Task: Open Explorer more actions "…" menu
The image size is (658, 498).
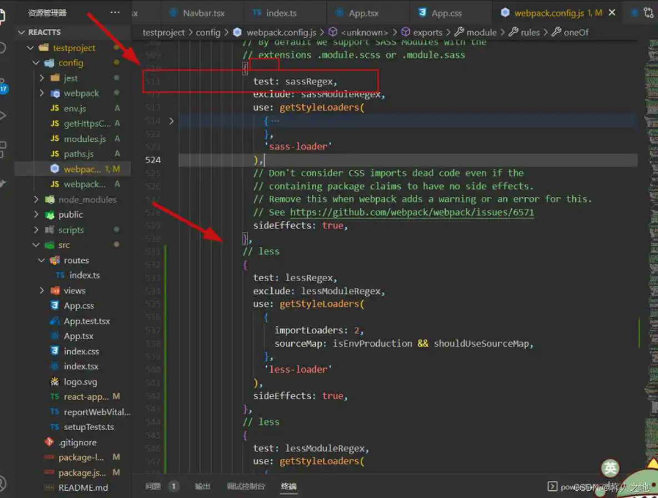Action: [115, 12]
